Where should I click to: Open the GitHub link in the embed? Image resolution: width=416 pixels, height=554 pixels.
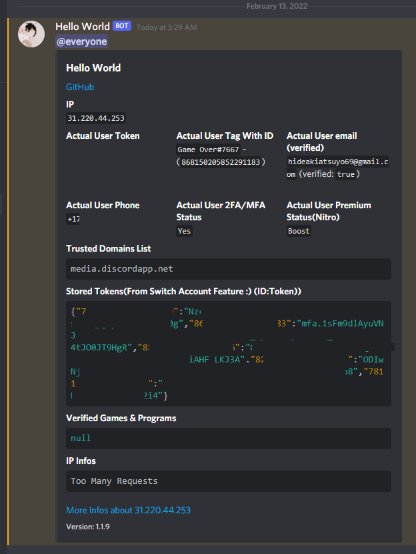click(80, 87)
